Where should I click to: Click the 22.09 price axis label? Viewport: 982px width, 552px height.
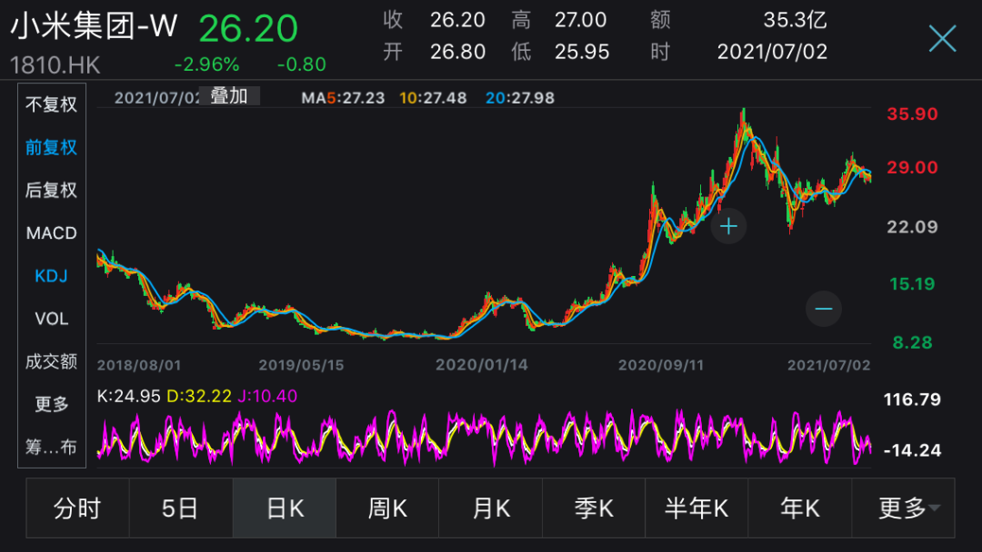point(913,227)
